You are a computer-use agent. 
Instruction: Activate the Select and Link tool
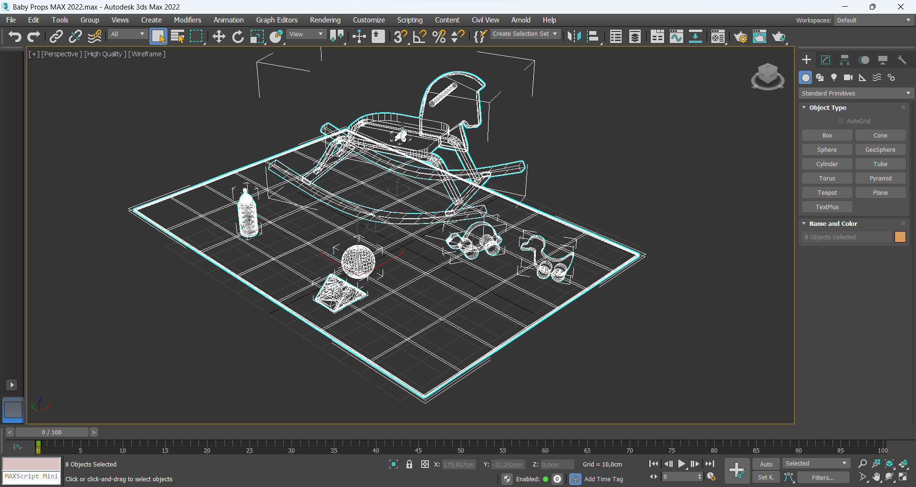click(x=56, y=36)
